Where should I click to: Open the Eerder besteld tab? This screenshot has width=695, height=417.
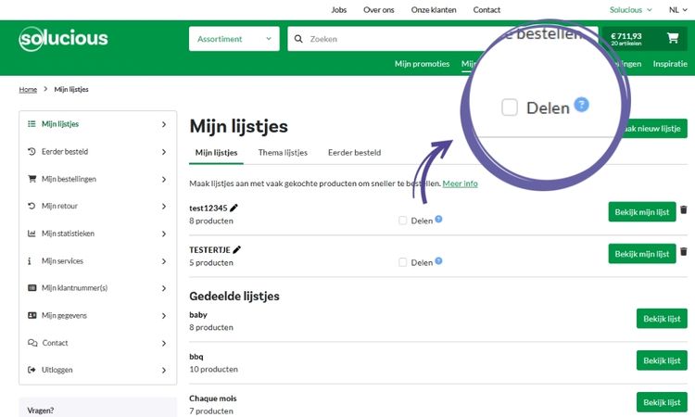[354, 152]
